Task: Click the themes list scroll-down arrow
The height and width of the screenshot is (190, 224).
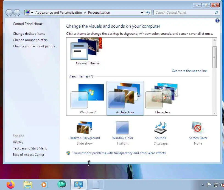Action: (215, 113)
